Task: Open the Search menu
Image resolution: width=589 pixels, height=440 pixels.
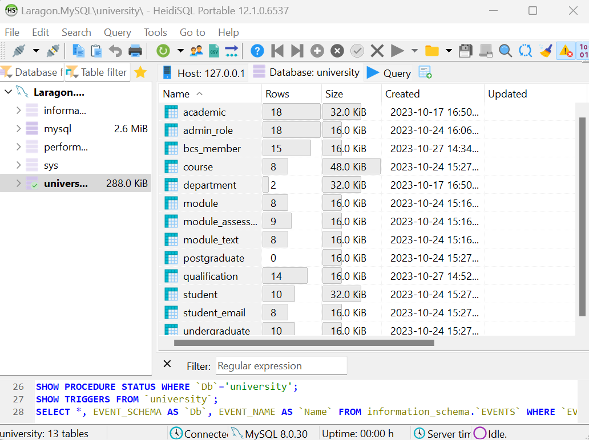Action: click(76, 32)
